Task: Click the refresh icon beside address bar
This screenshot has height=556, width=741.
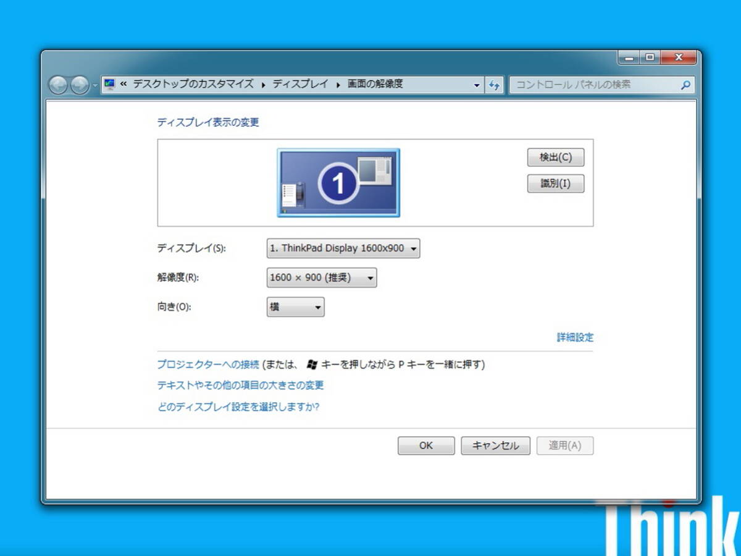Action: click(x=494, y=85)
